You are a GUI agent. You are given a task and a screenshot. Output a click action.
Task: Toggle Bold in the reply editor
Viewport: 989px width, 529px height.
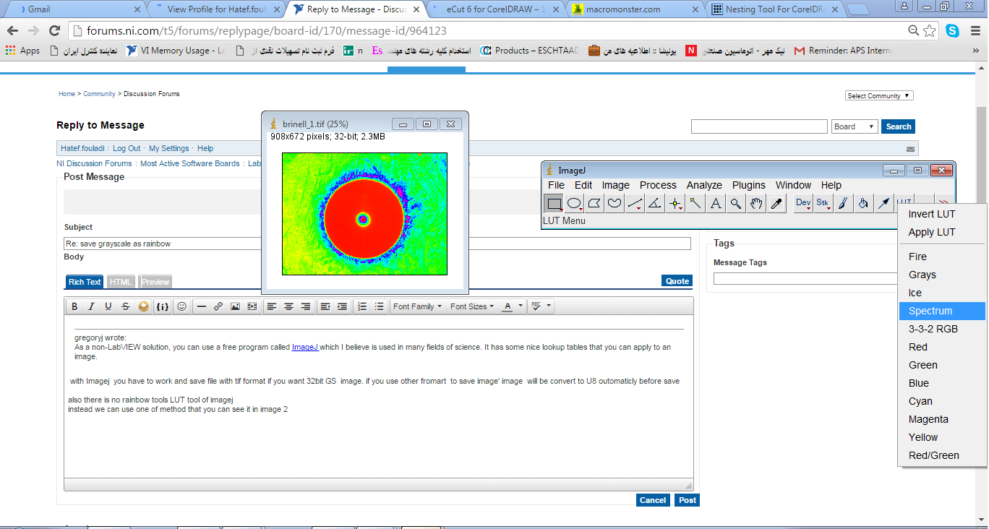[x=74, y=306]
